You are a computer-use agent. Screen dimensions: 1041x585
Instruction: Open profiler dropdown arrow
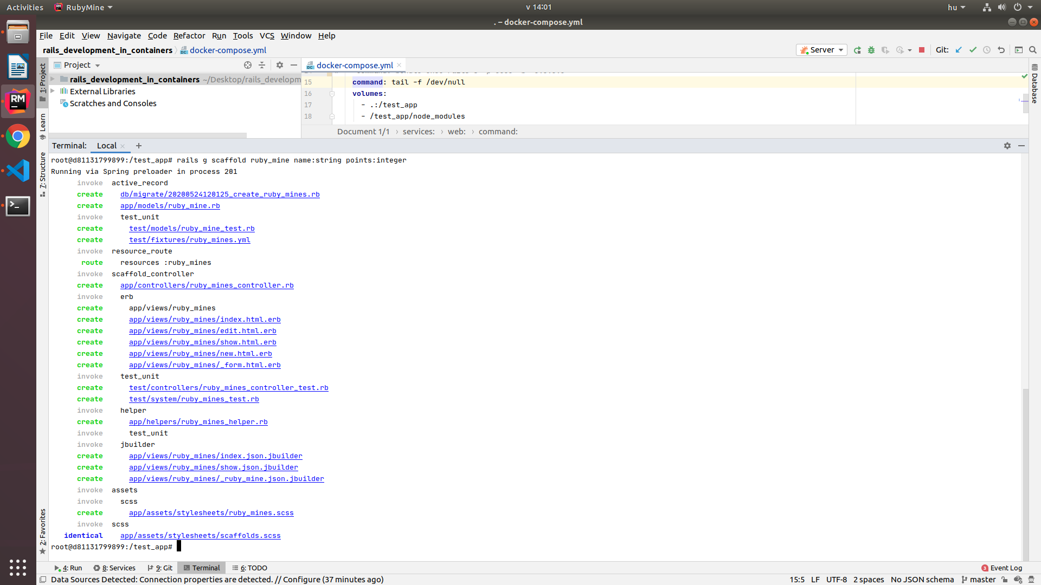[x=910, y=50]
